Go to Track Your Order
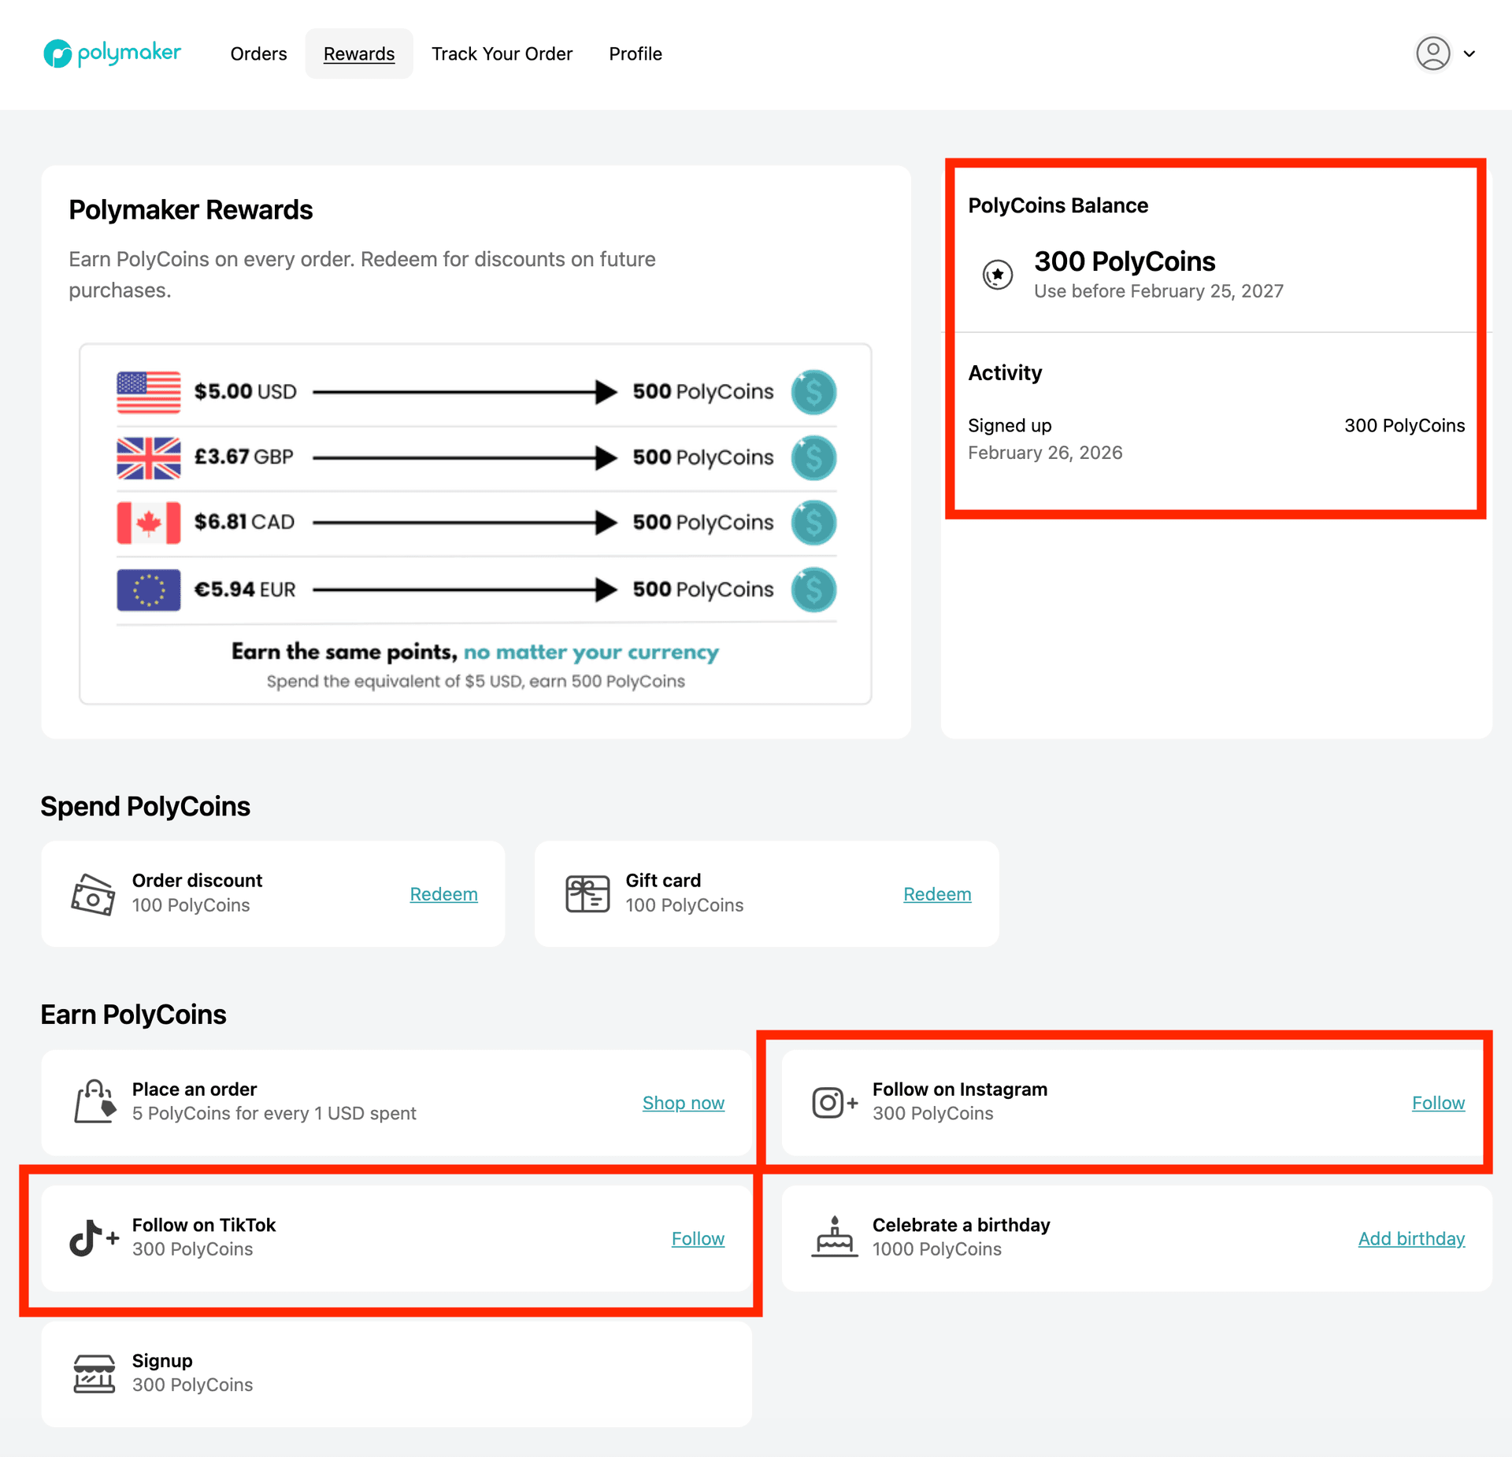The height and width of the screenshot is (1457, 1512). pyautogui.click(x=502, y=54)
